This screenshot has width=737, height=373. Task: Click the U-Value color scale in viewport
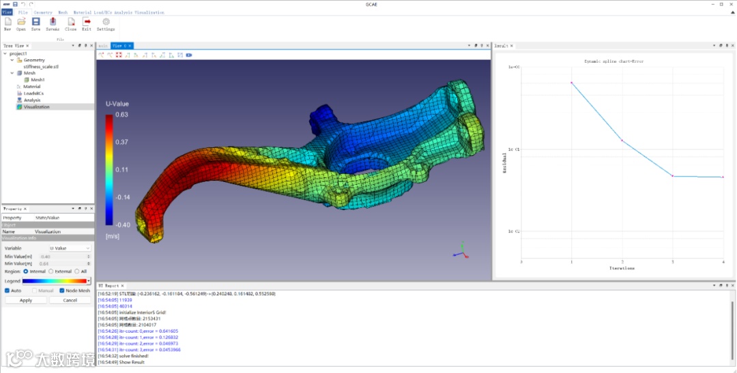pyautogui.click(x=109, y=170)
